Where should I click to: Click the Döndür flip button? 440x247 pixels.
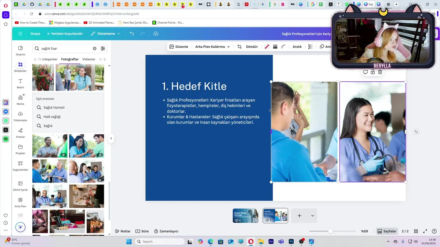click(252, 47)
